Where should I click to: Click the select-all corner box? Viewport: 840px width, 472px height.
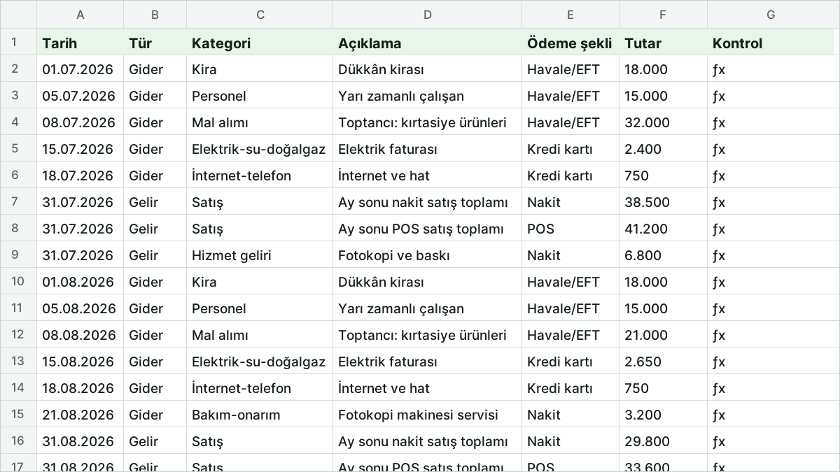click(18, 15)
